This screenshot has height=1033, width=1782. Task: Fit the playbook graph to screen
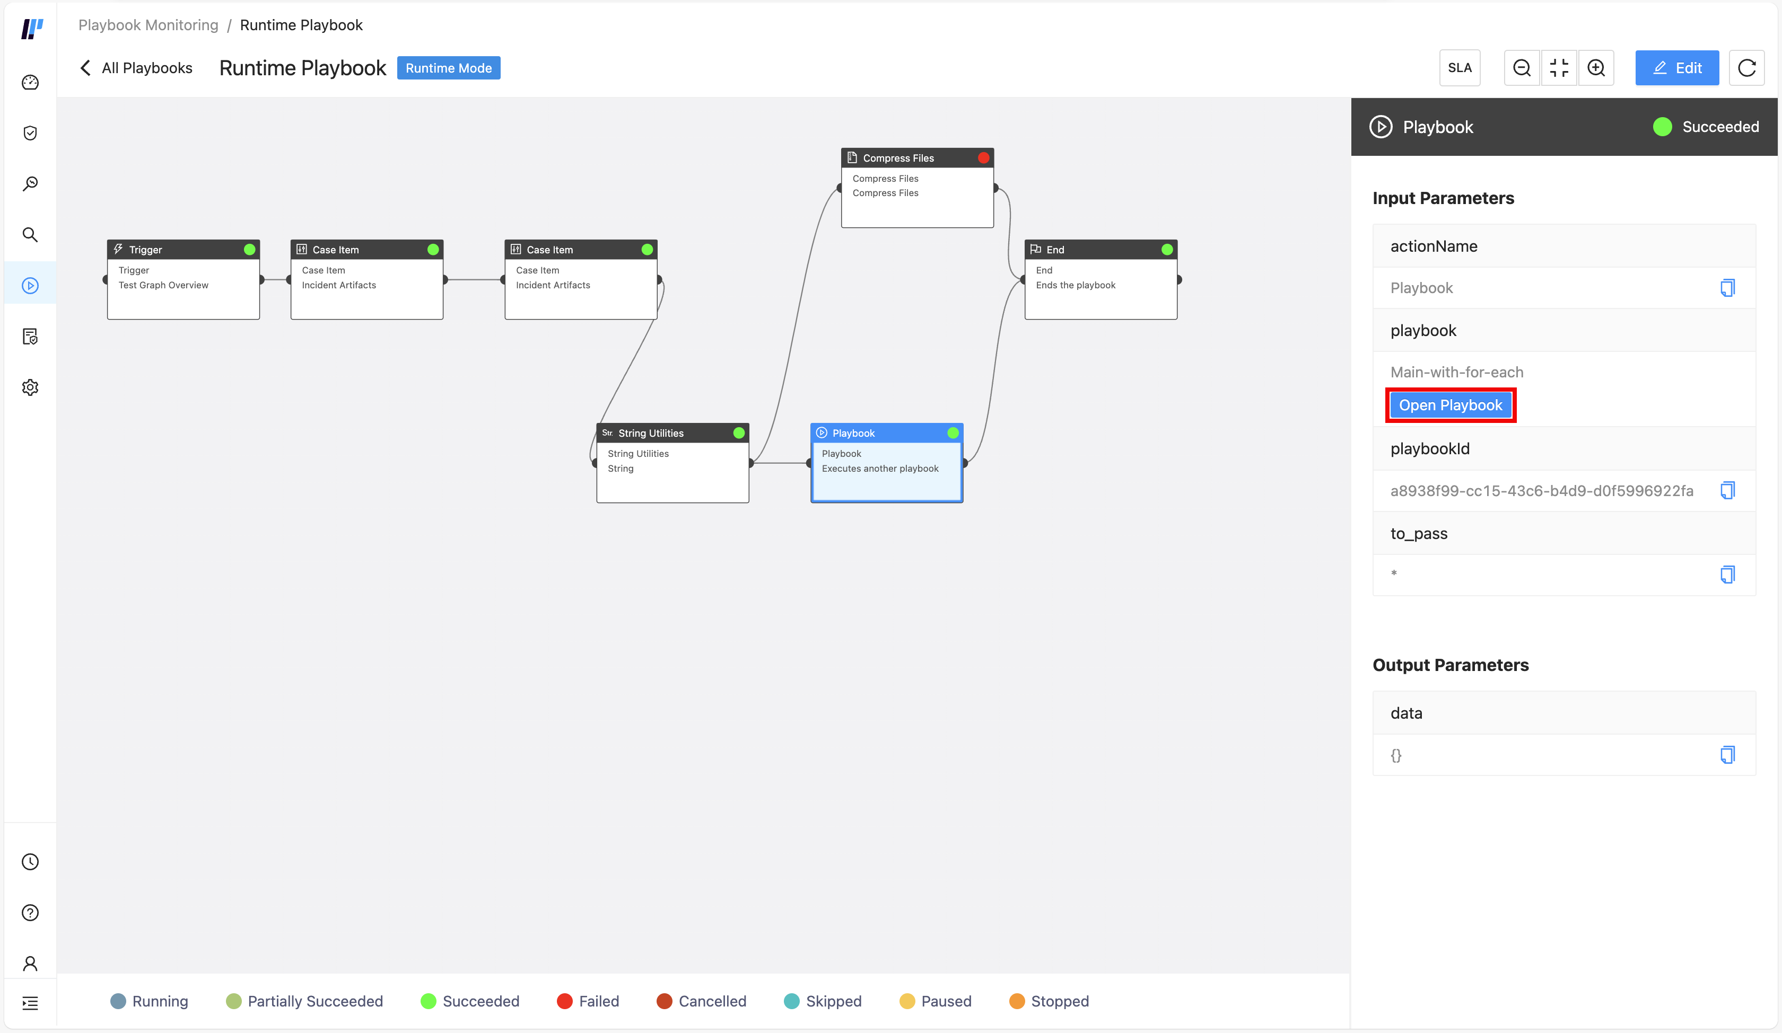tap(1559, 67)
